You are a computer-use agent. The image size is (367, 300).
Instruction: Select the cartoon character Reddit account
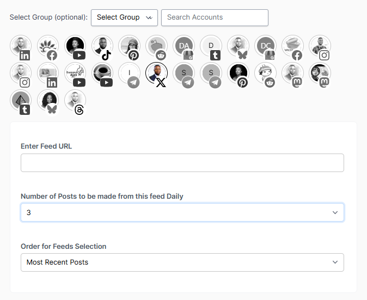[265, 73]
